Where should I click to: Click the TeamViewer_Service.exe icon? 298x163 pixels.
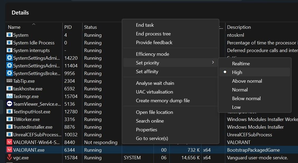point(9,104)
